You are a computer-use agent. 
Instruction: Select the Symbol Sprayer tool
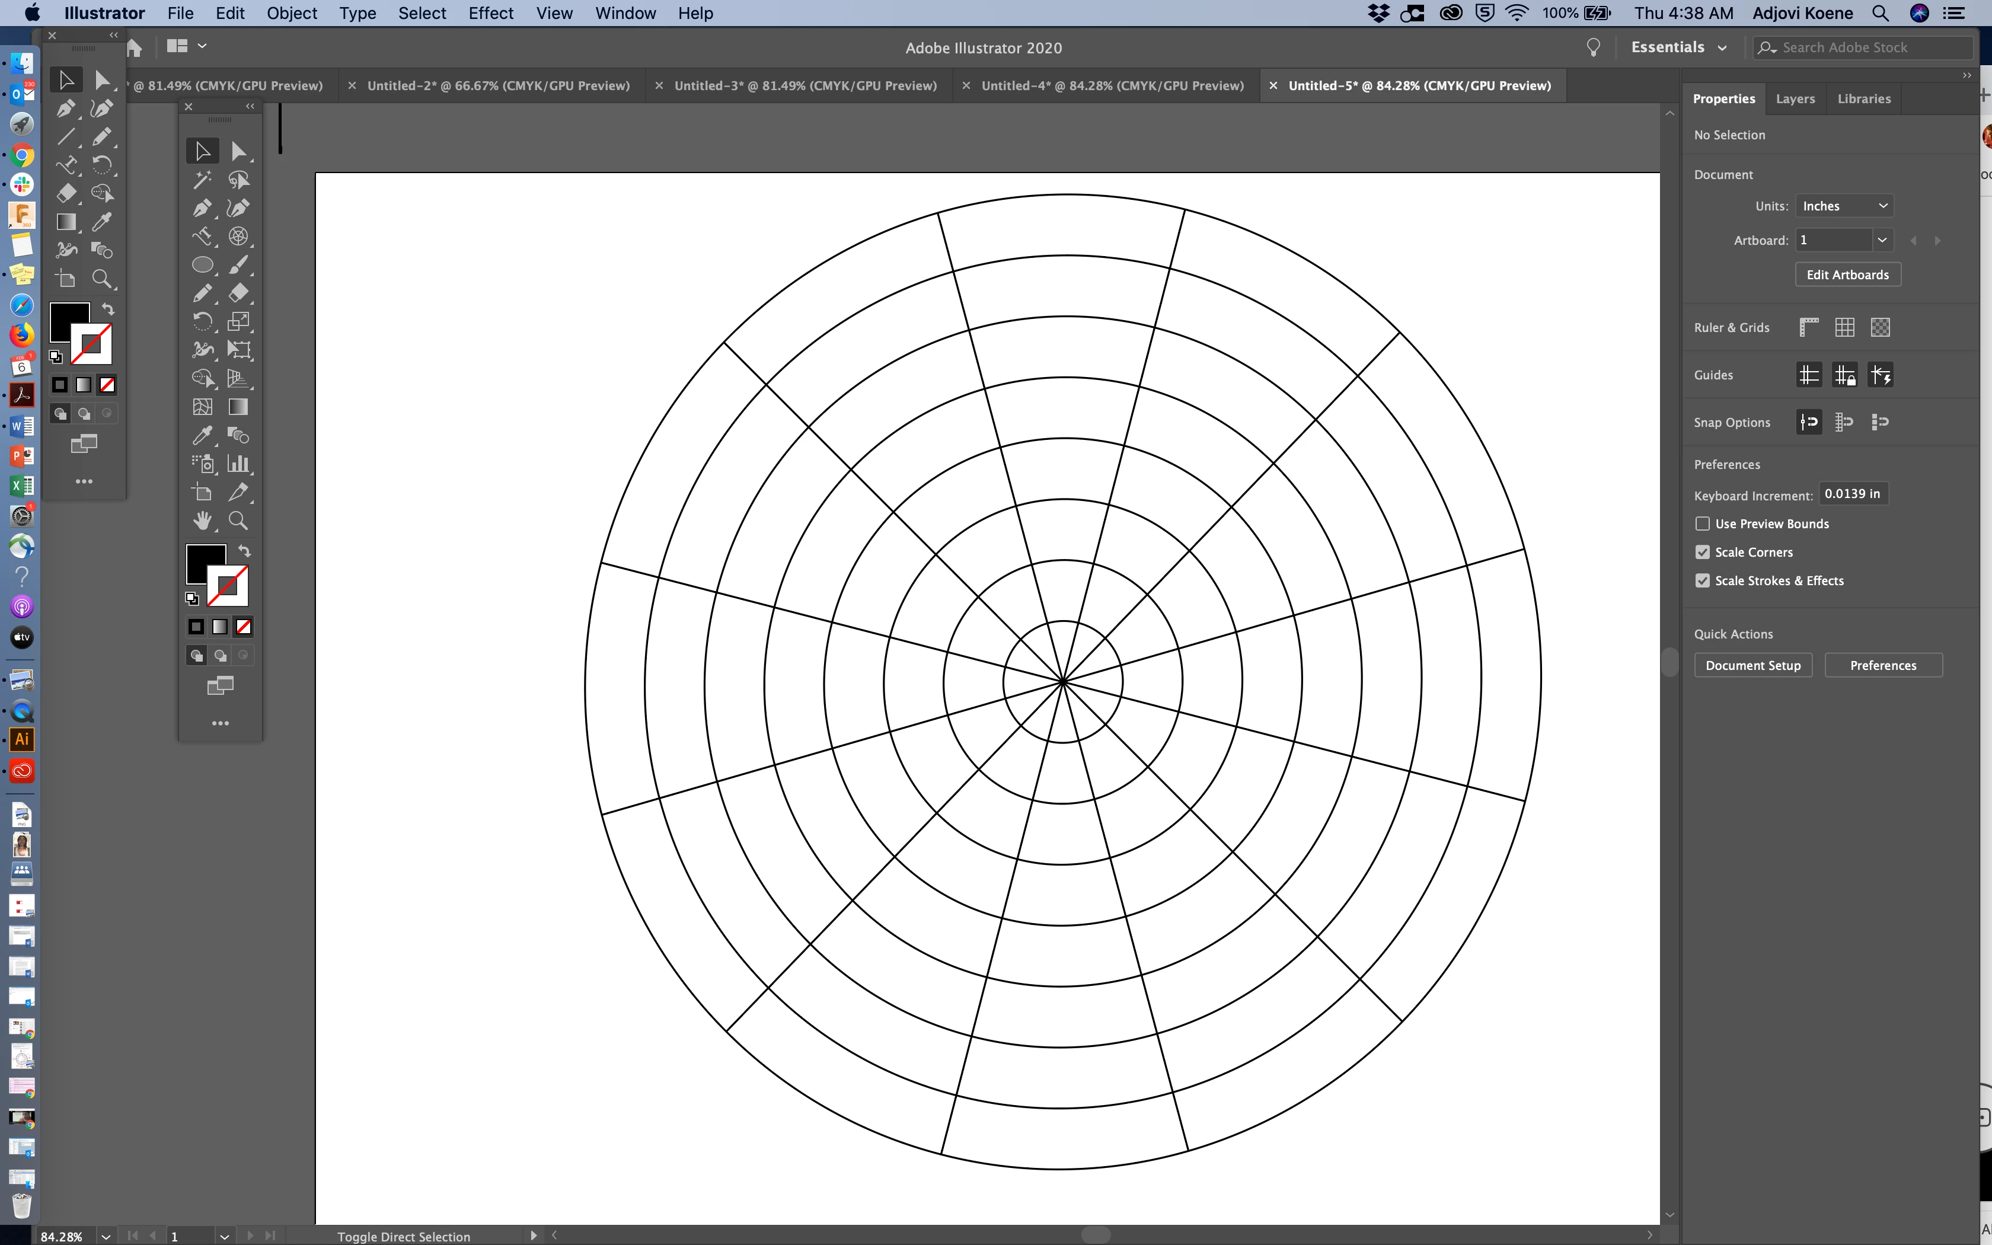pos(202,464)
